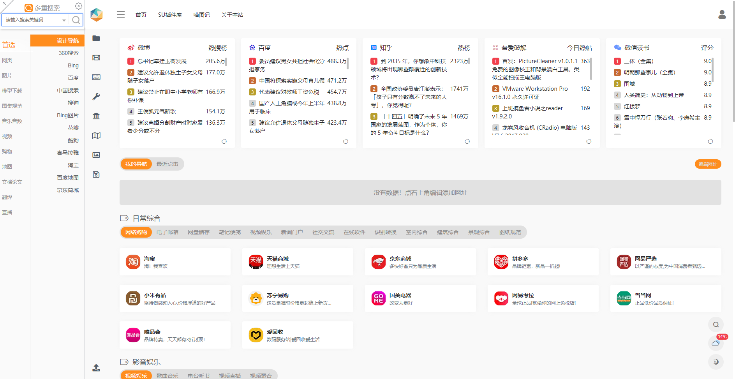
Task: Select the 网盘储存 category tab
Action: pyautogui.click(x=199, y=232)
